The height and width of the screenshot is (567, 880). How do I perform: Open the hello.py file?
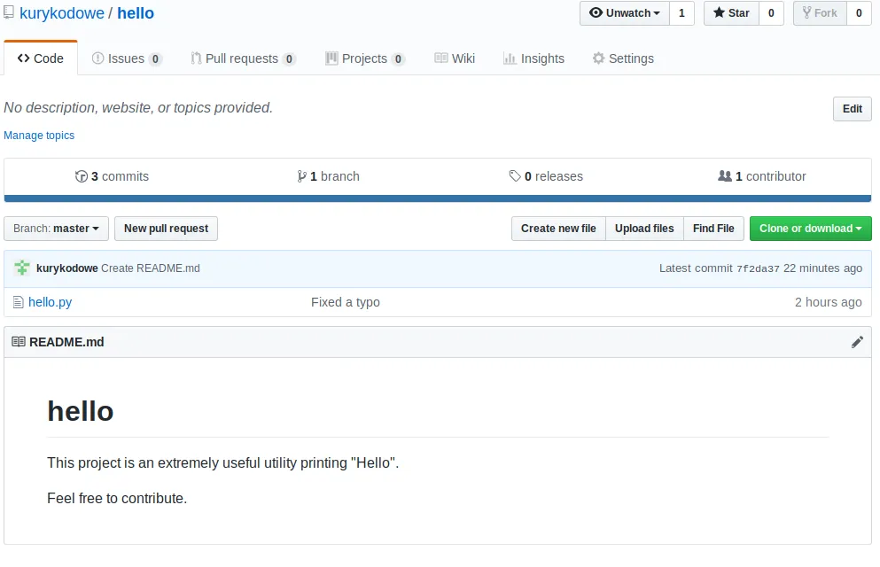[50, 302]
